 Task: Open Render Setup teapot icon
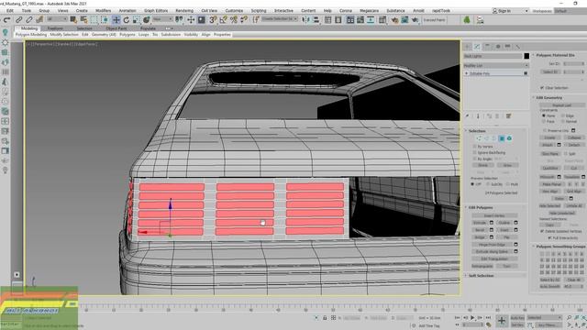(x=394, y=20)
